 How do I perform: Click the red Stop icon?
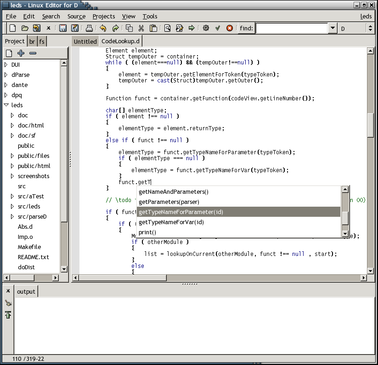pyautogui.click(x=230, y=28)
